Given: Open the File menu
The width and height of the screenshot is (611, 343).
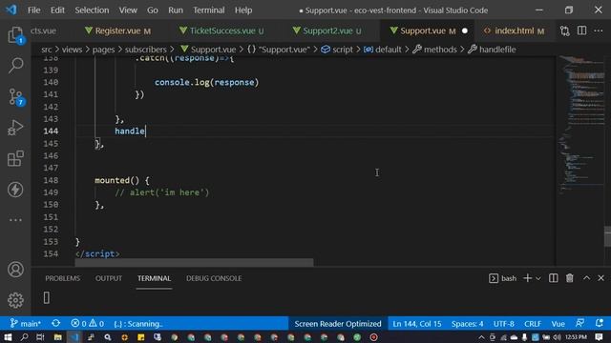Looking at the screenshot, I should point(34,10).
